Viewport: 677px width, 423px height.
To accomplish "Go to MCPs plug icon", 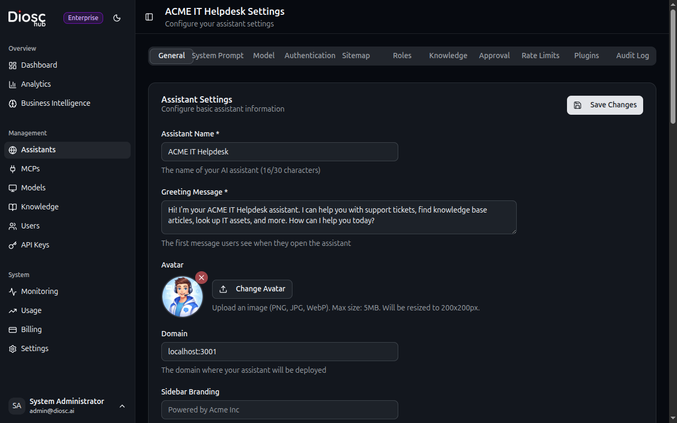I will click(x=13, y=169).
